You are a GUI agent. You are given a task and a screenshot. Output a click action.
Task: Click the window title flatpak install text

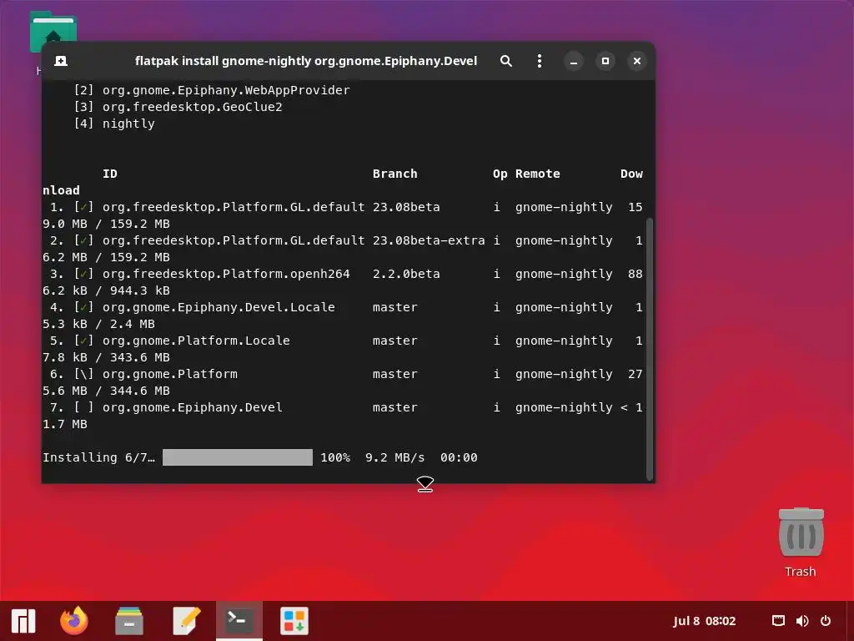pos(306,61)
